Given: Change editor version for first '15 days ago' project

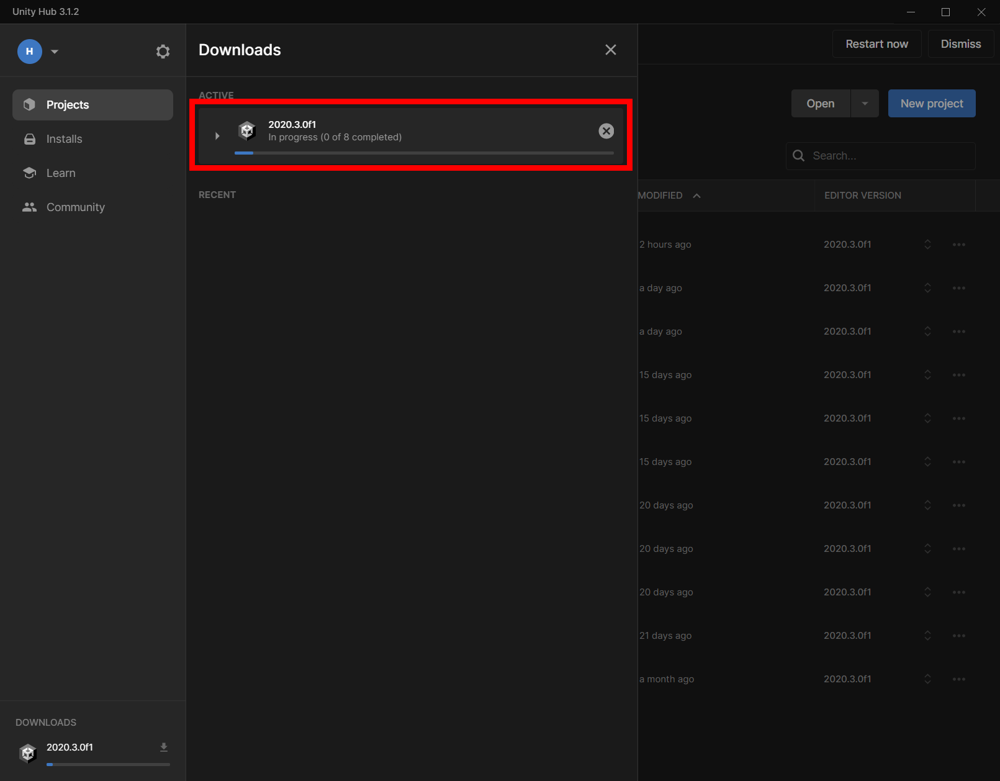Looking at the screenshot, I should click(x=927, y=375).
